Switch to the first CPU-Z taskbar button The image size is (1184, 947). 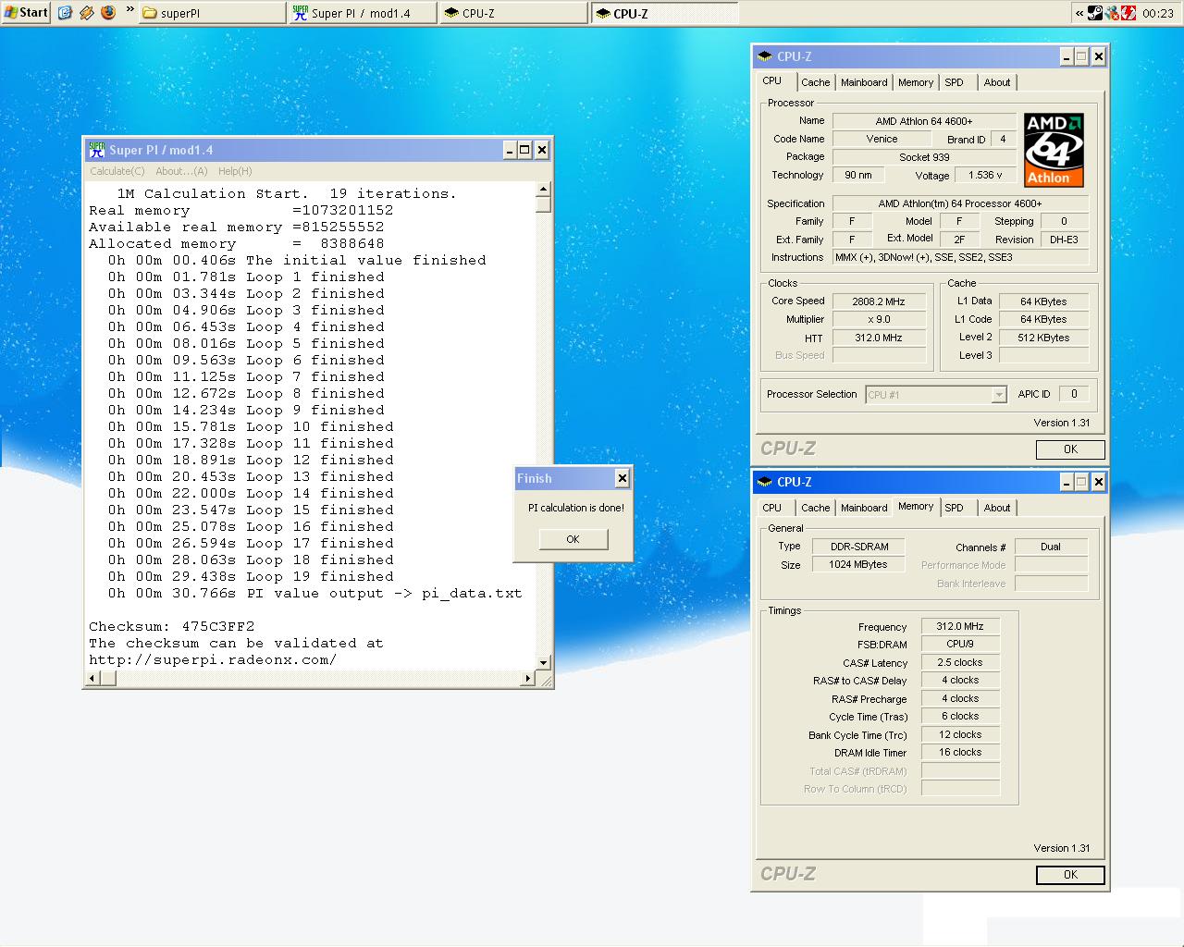tap(512, 13)
